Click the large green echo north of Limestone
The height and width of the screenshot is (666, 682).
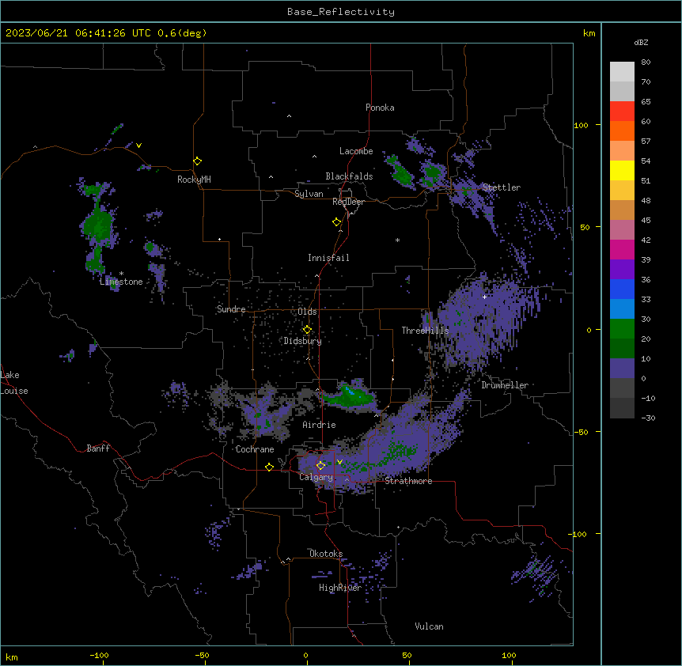pyautogui.click(x=99, y=226)
